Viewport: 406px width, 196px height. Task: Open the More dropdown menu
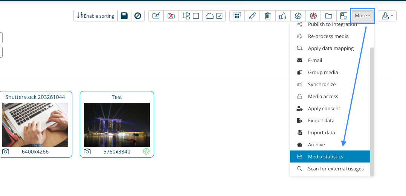[x=362, y=16]
